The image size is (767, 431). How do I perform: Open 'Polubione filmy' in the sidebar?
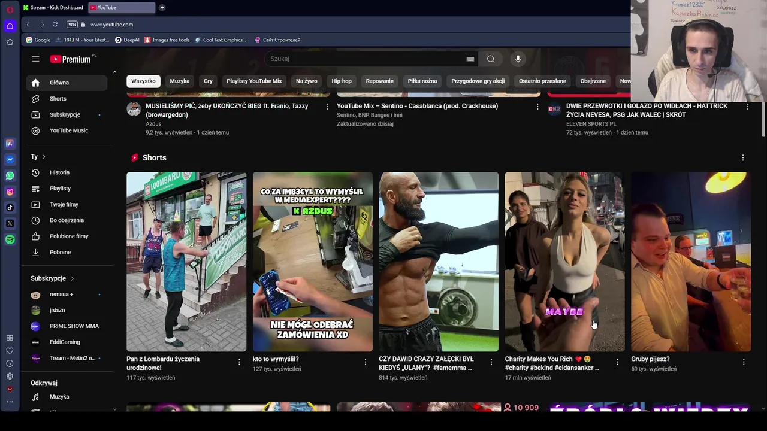(67, 236)
